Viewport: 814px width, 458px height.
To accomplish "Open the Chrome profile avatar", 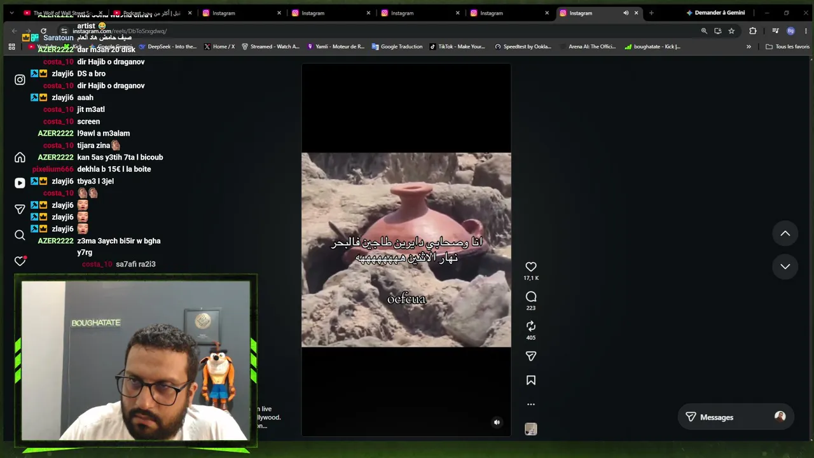I will [x=790, y=31].
